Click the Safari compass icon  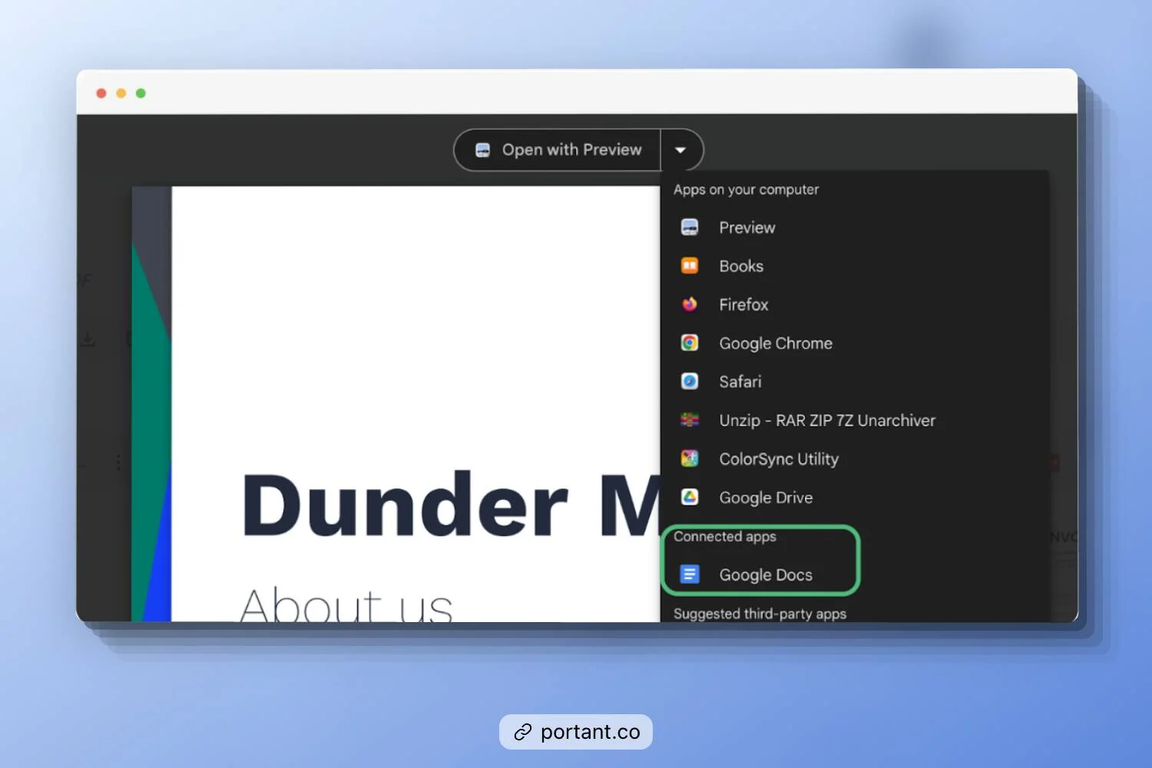(690, 381)
